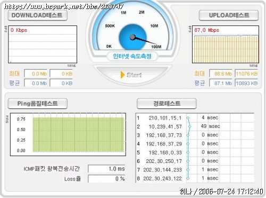266x198 pixels.
Task: Click the upload average 10893 KB field
Action: click(x=246, y=83)
